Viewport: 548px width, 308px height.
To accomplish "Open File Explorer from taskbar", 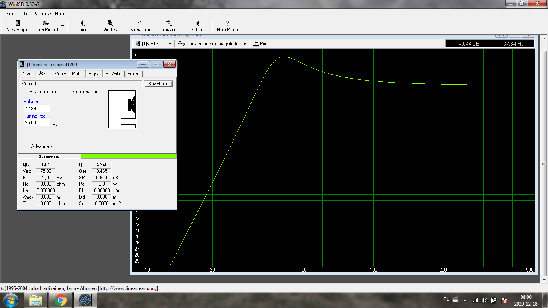I will click(36, 300).
